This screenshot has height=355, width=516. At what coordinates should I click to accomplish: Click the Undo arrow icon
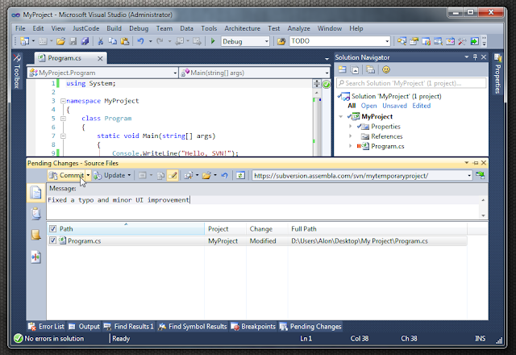click(140, 41)
